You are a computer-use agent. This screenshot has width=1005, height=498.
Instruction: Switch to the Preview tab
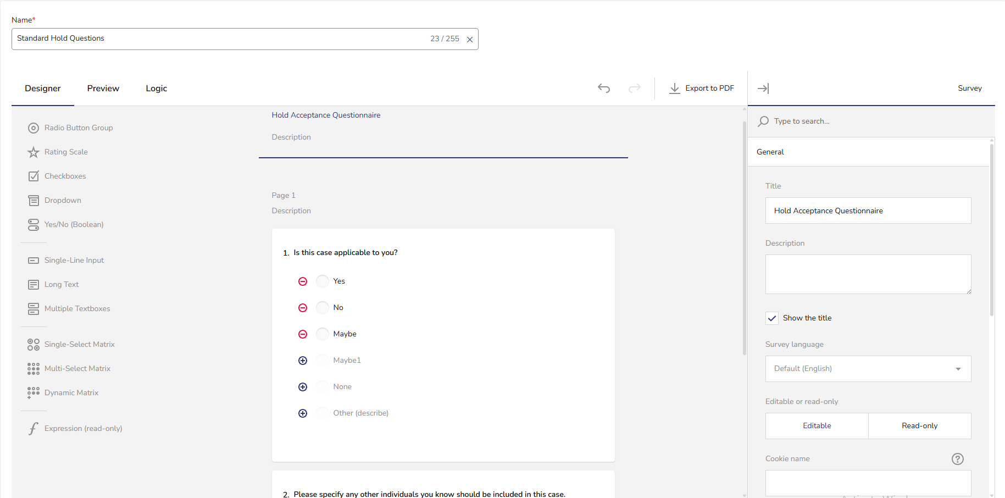click(103, 88)
